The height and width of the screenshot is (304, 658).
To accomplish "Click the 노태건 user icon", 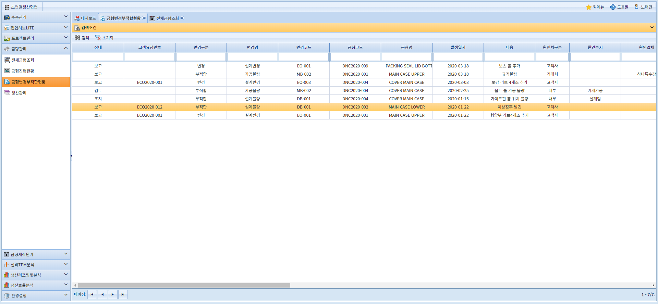I will tap(636, 7).
